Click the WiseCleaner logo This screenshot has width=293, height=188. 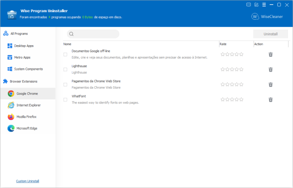click(x=267, y=17)
